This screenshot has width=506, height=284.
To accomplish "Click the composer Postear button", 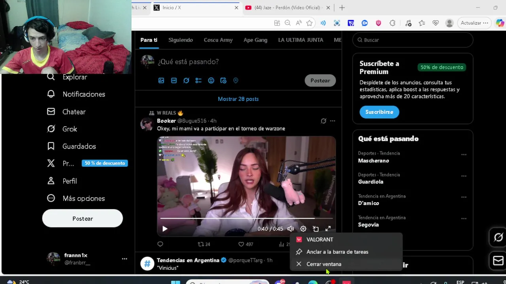I will [x=320, y=80].
